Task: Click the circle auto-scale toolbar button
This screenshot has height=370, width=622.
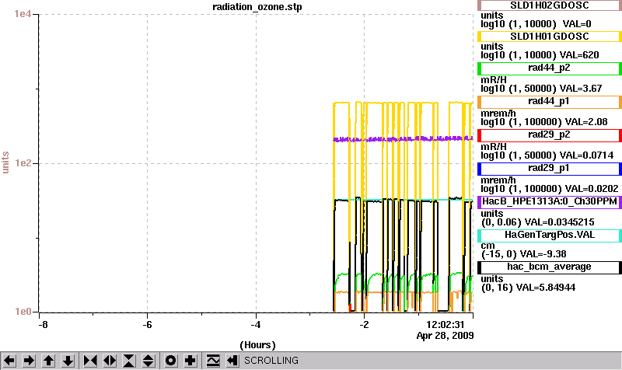Action: pos(171,361)
